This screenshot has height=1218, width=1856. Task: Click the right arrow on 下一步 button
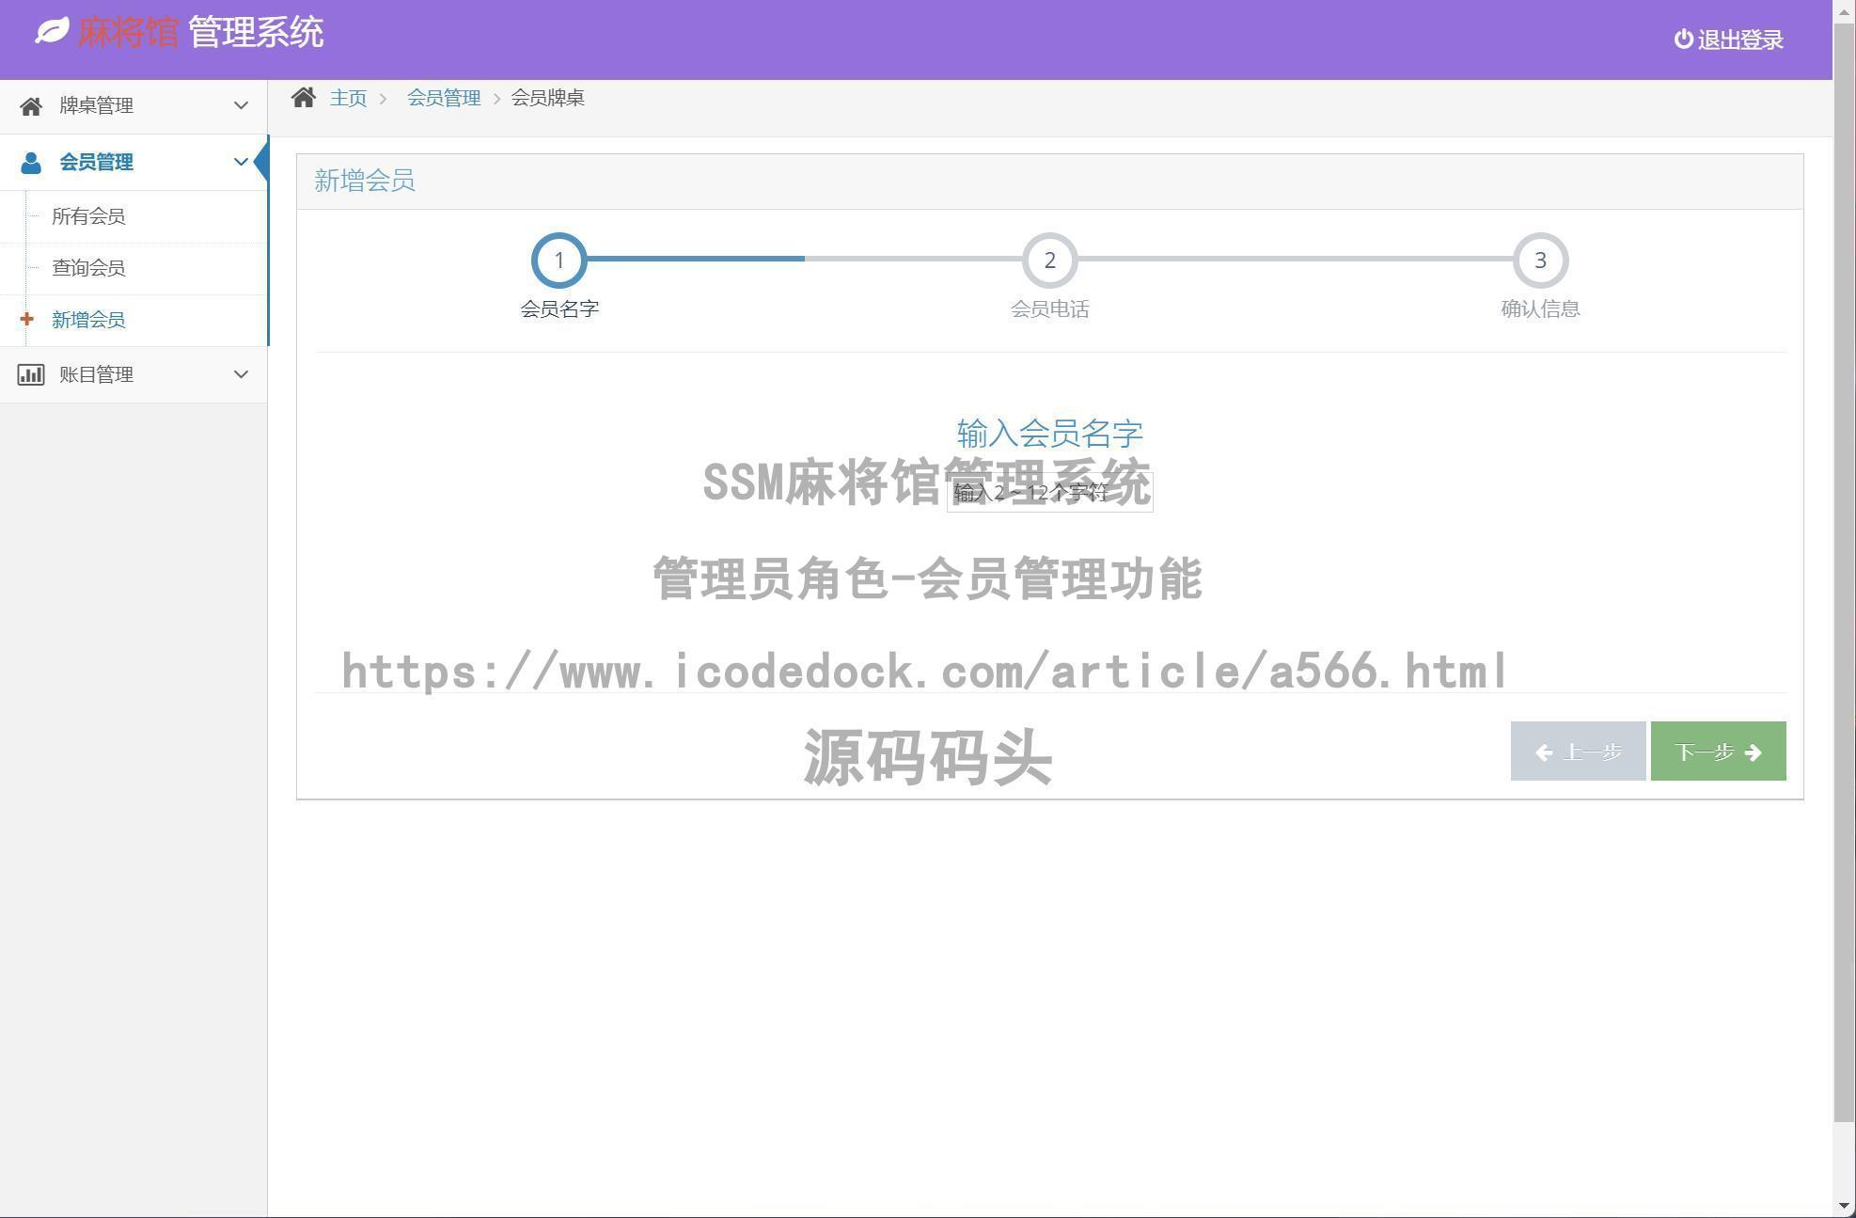pos(1753,752)
